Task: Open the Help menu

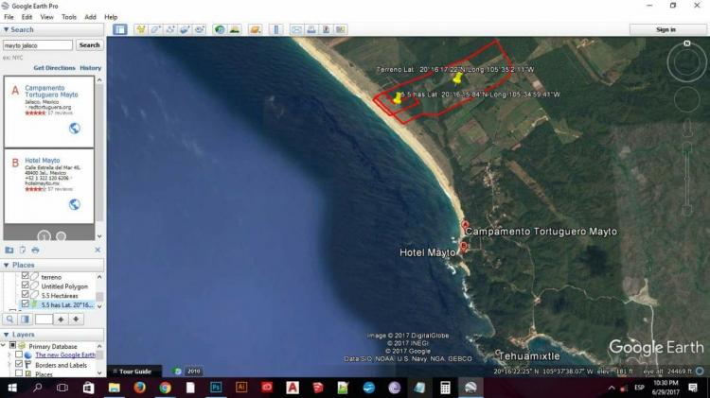Action: [x=111, y=17]
